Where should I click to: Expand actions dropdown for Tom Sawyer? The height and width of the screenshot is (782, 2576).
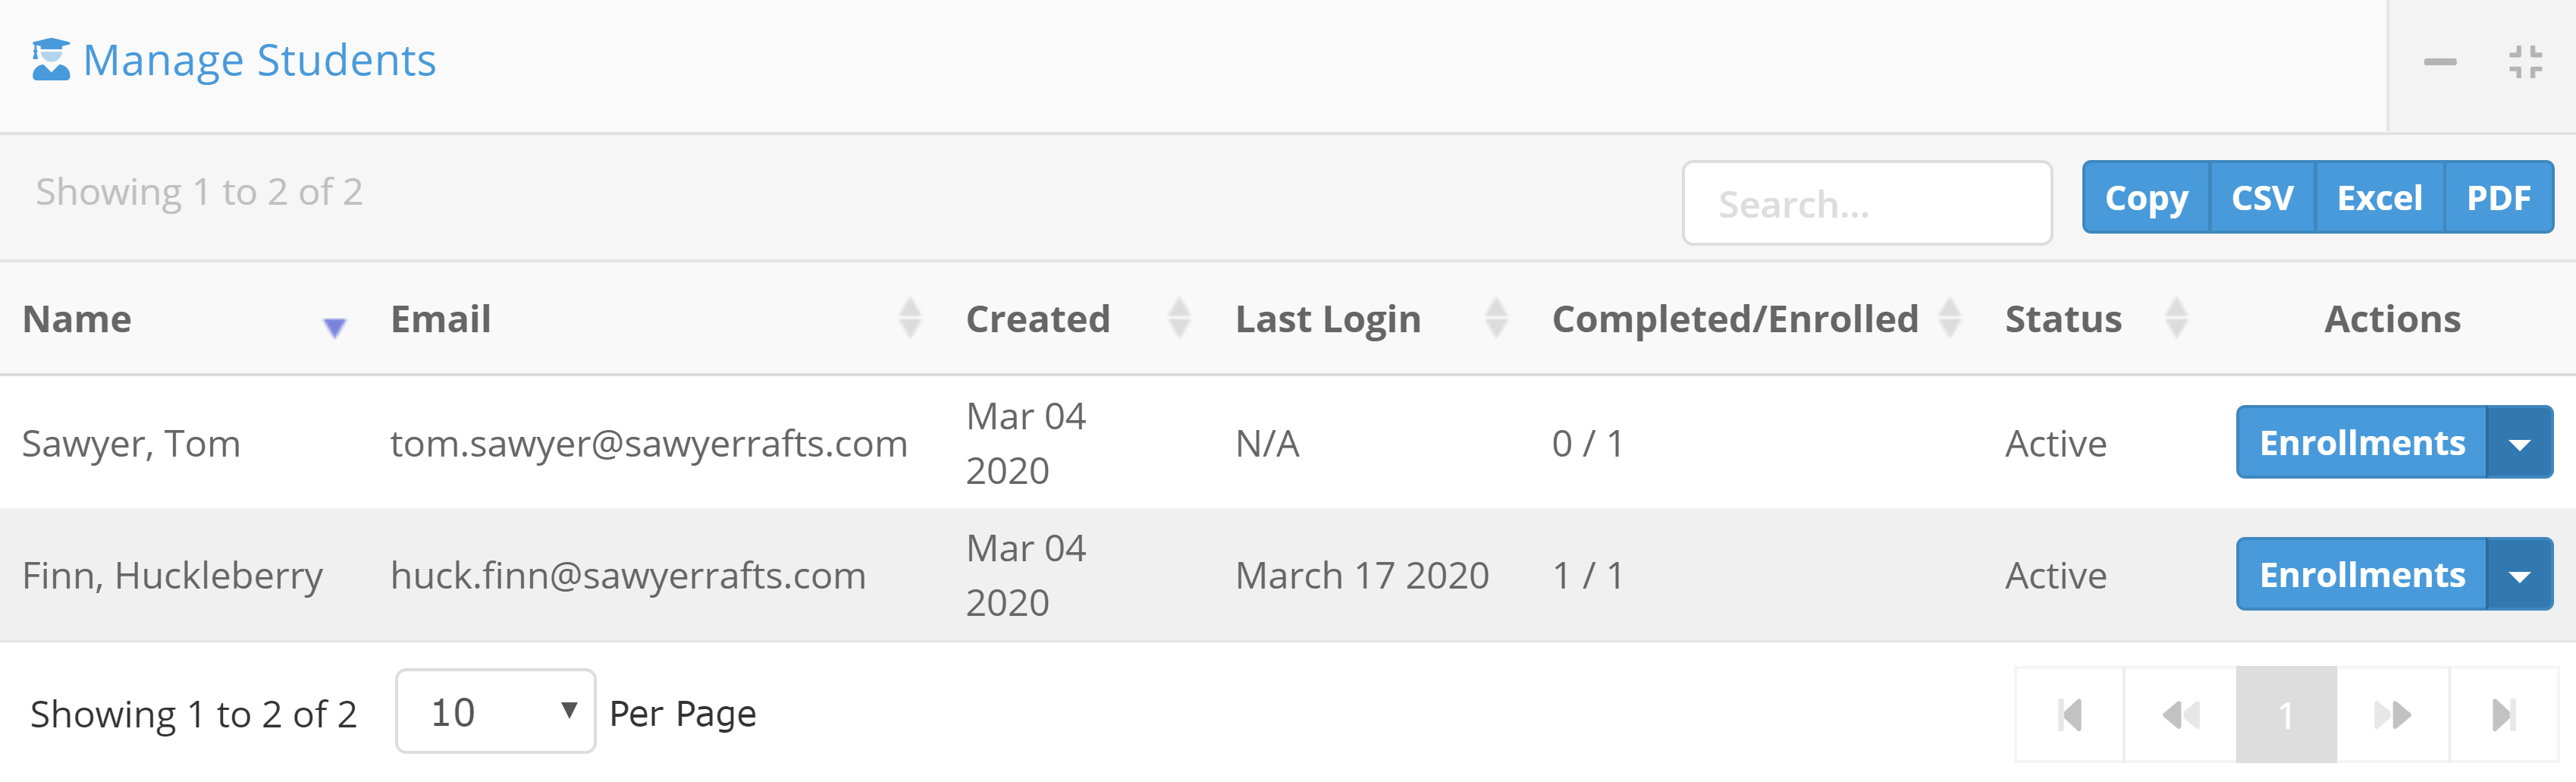pyautogui.click(x=2519, y=444)
